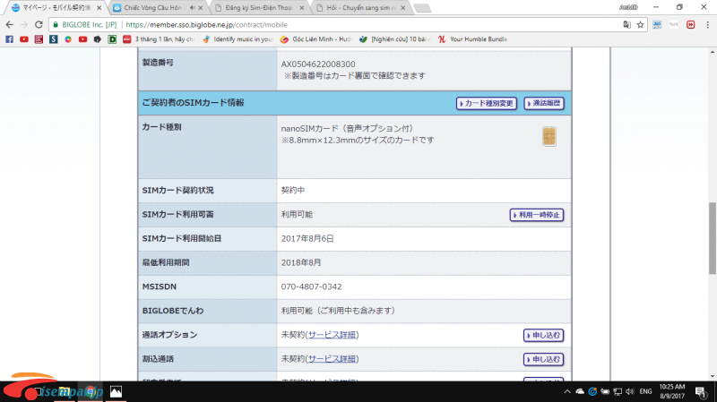Switch to Đăng ký Sim-Điện Thoại tab
Viewport: 717px width, 402px height.
point(258,8)
